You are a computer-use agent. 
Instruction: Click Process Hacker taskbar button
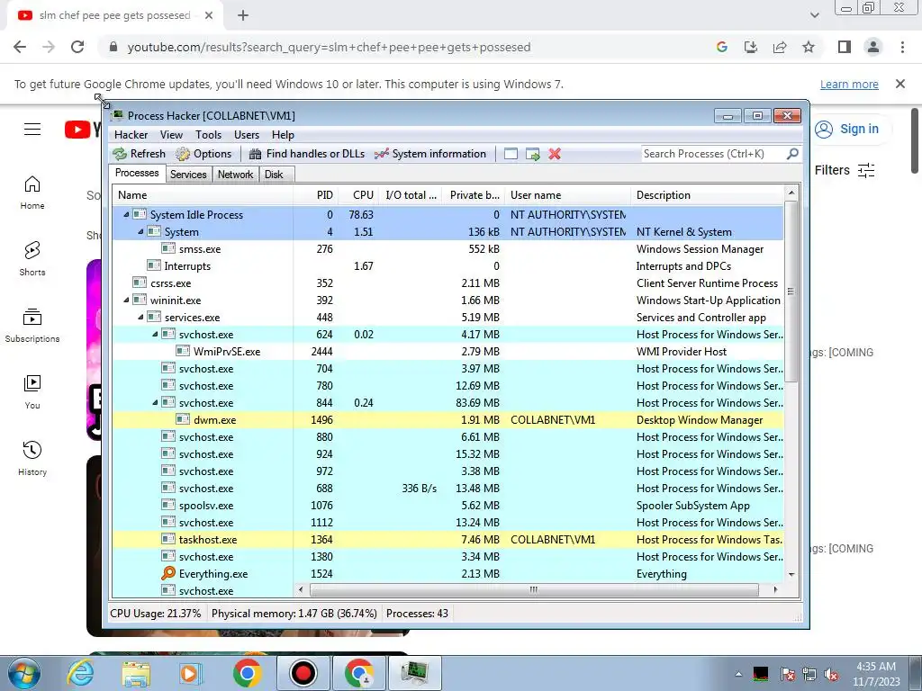[x=414, y=673]
